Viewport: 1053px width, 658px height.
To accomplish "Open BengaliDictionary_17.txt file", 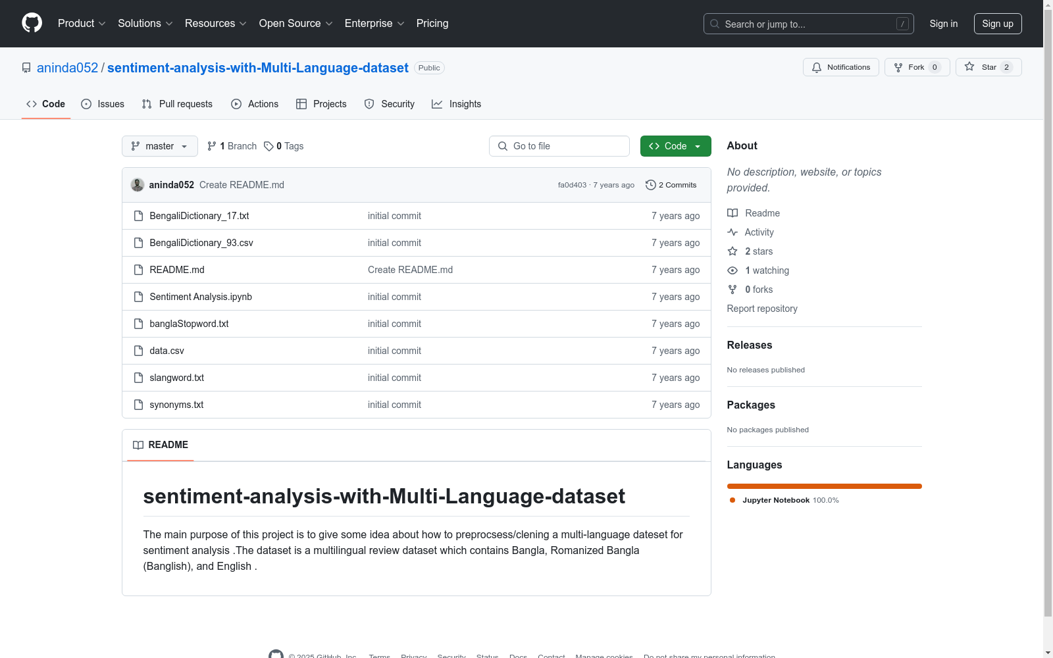I will 199,216.
